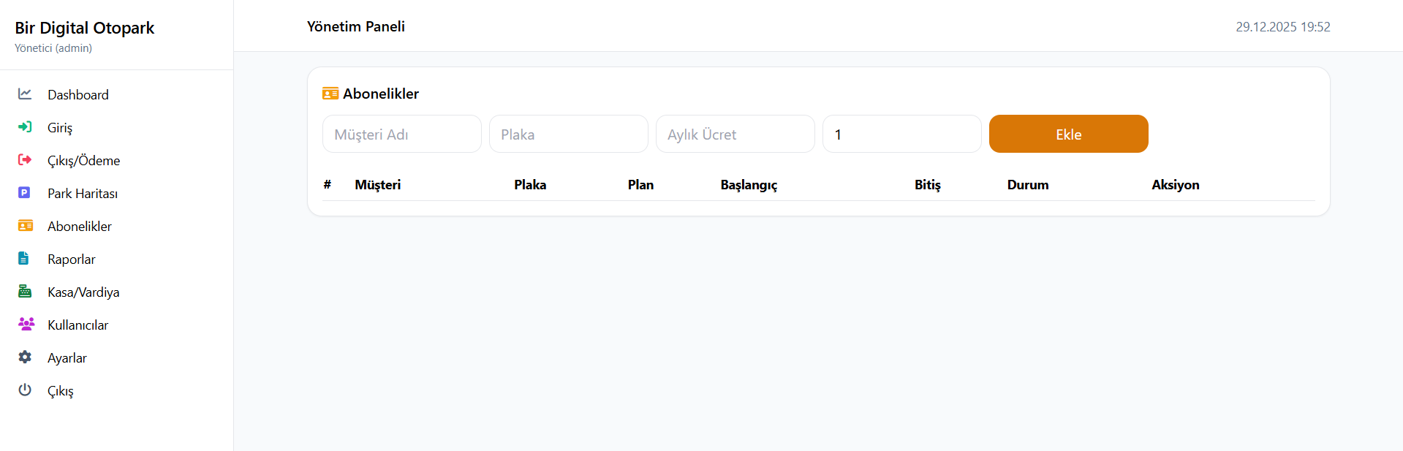Viewport: 1403px width, 451px height.
Task: Select the Aylık Ücret input box
Action: tap(735, 134)
